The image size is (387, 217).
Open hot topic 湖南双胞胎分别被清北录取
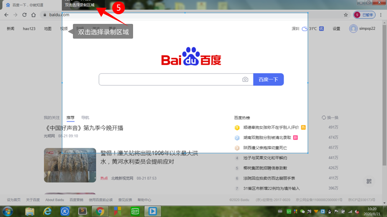267,138
